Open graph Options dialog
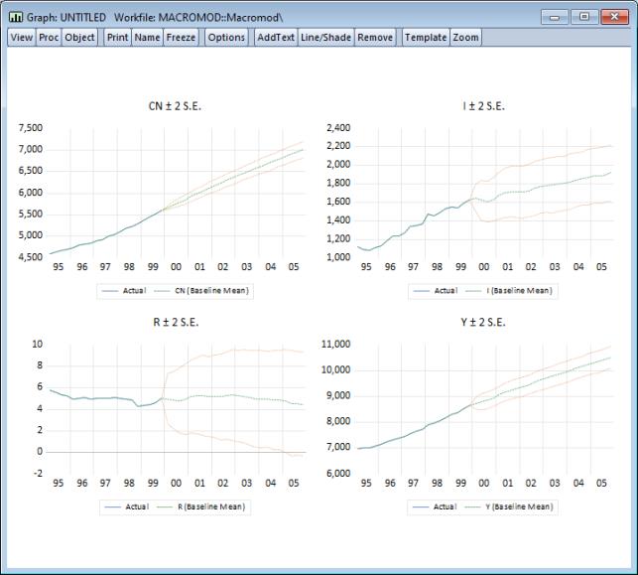638x575 pixels. tap(226, 37)
